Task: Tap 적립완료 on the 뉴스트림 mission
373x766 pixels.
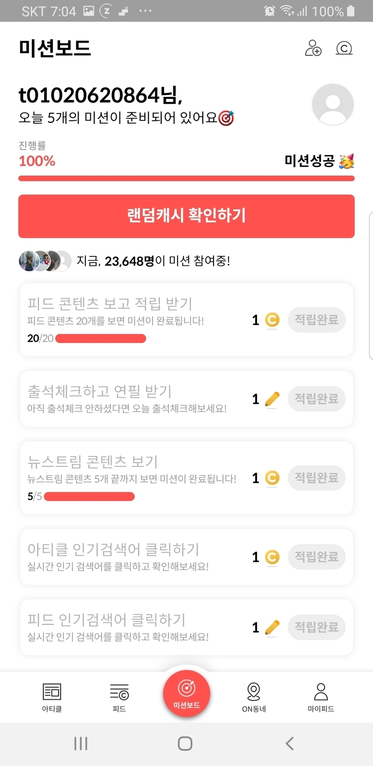Action: 316,478
